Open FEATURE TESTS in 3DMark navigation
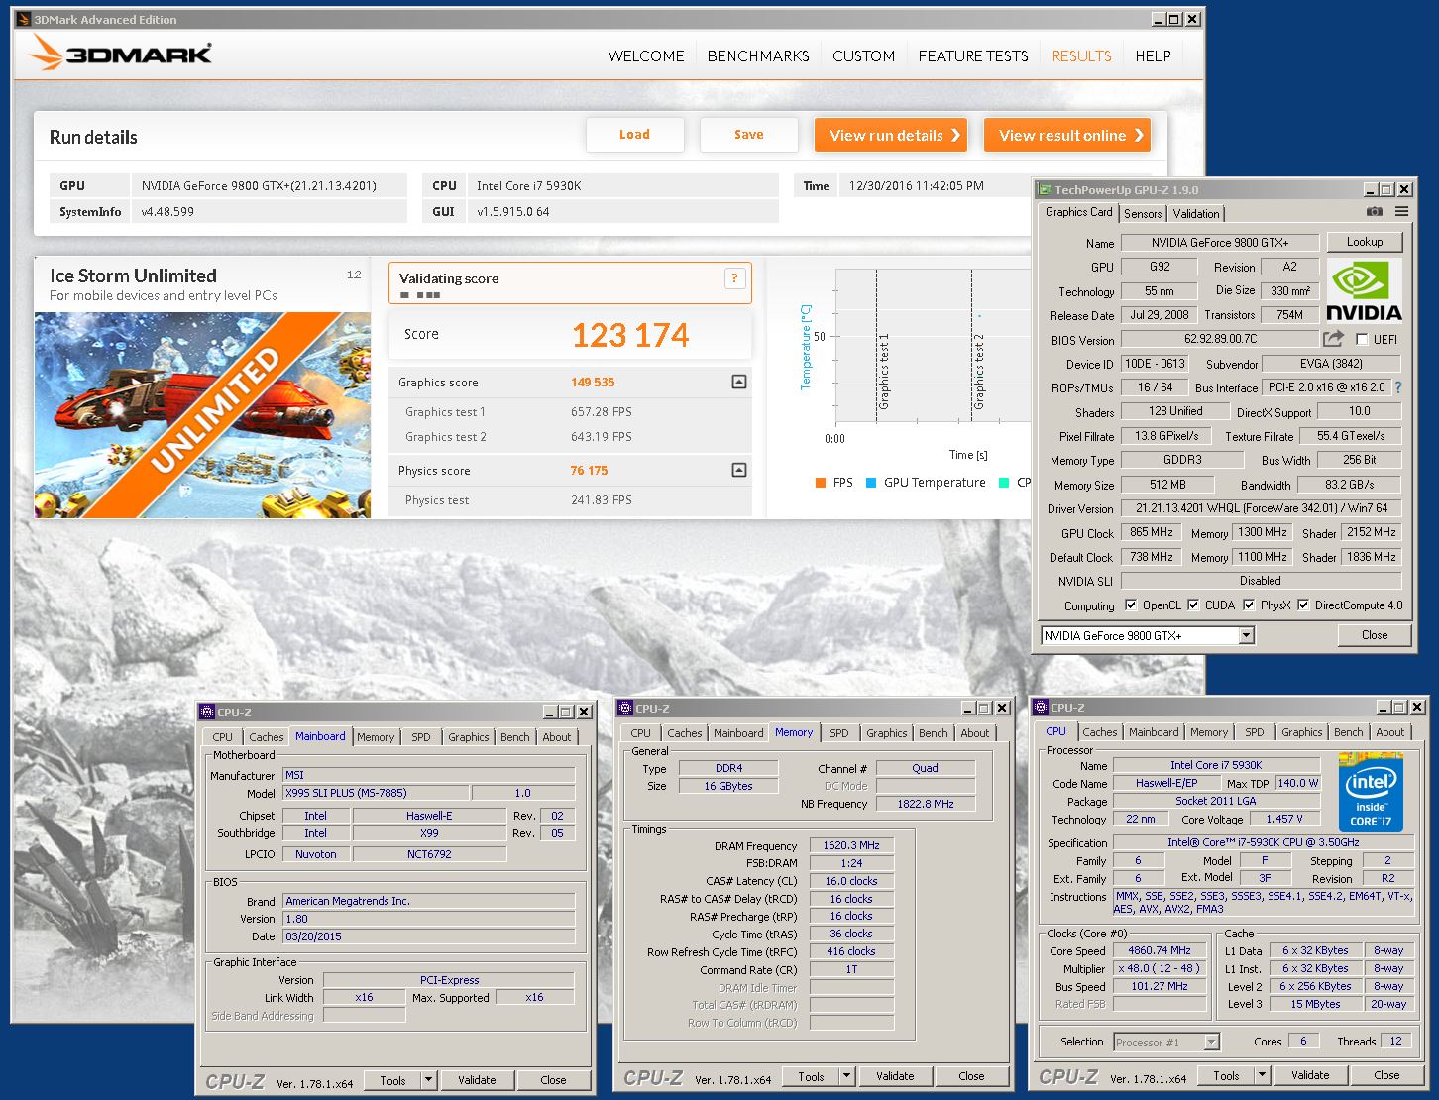Image resolution: width=1439 pixels, height=1100 pixels. click(x=973, y=55)
